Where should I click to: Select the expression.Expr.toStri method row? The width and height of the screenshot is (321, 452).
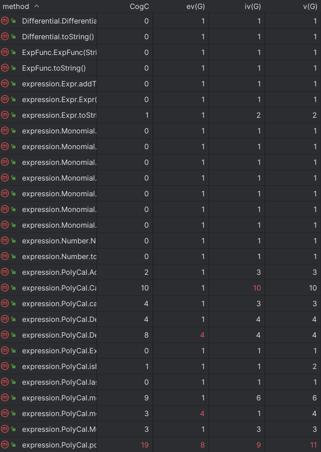click(x=160, y=115)
